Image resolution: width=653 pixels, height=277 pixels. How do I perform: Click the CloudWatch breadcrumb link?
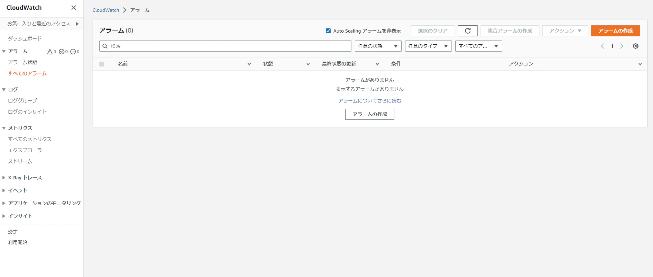[106, 10]
